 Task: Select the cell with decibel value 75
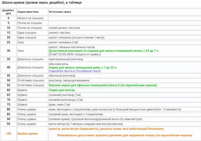point(8,105)
